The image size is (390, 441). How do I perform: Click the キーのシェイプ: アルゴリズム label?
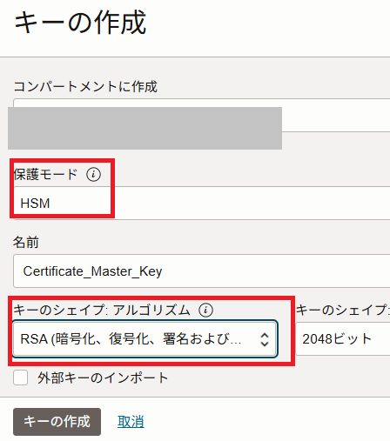point(102,310)
